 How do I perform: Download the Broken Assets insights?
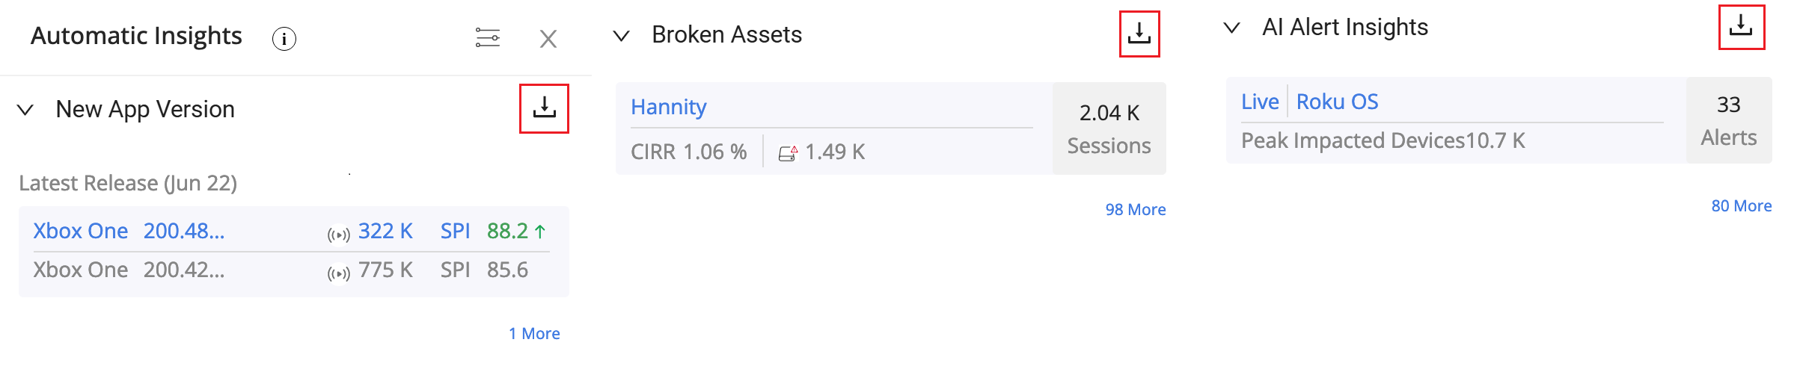pyautogui.click(x=1139, y=34)
